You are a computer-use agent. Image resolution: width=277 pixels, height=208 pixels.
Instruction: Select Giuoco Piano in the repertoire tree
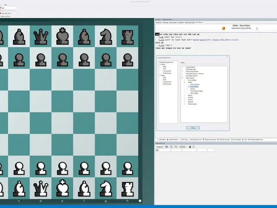pos(194,87)
